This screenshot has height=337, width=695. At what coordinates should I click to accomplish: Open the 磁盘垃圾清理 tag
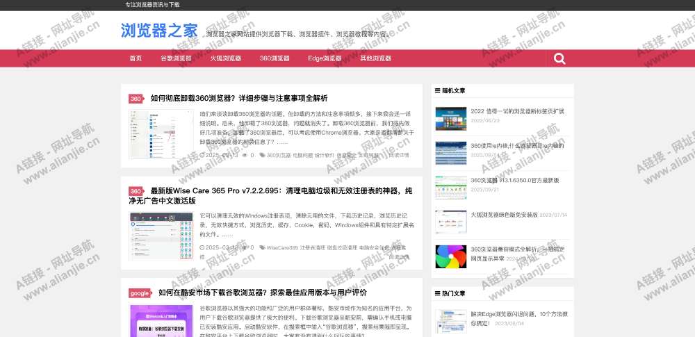342,248
